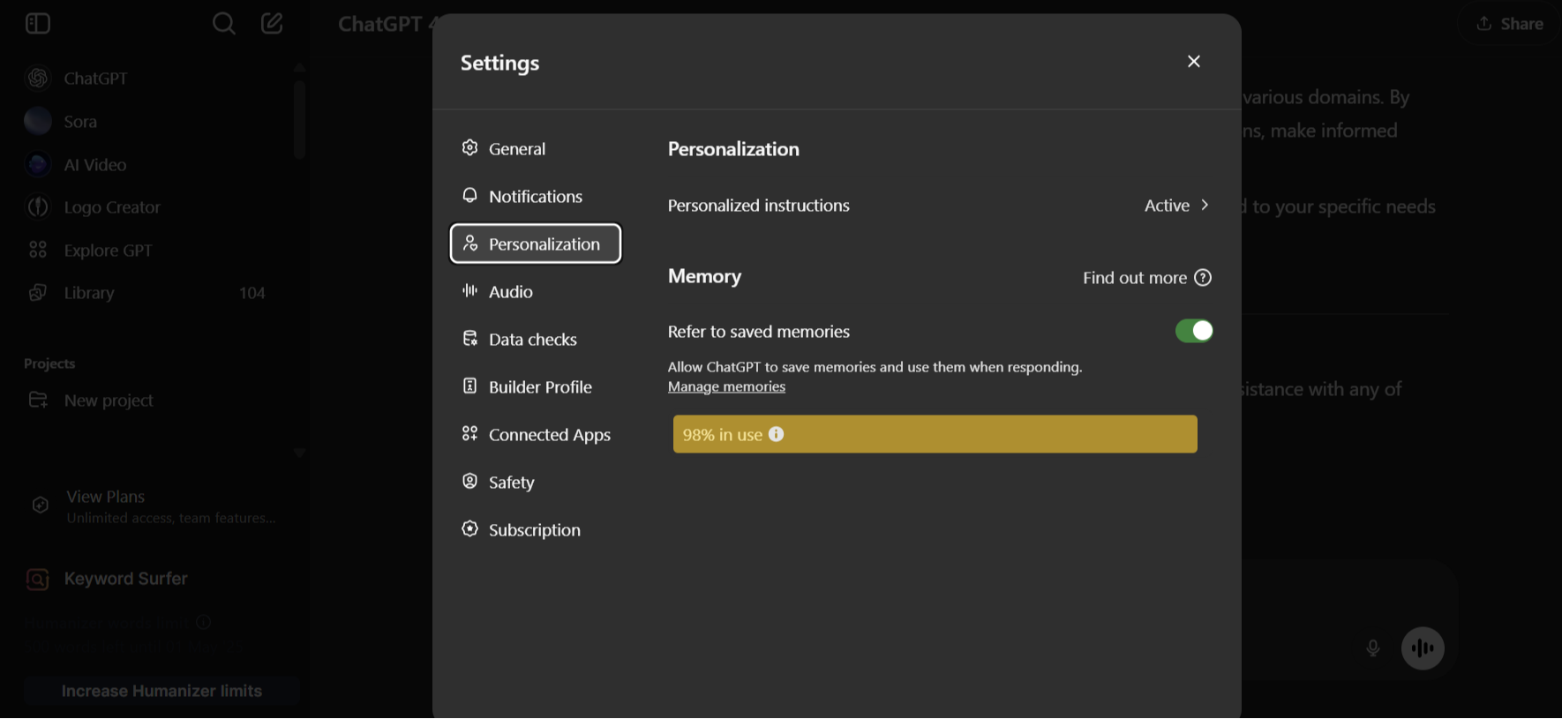
Task: Open Explore GPT grid icon
Action: [x=38, y=250]
